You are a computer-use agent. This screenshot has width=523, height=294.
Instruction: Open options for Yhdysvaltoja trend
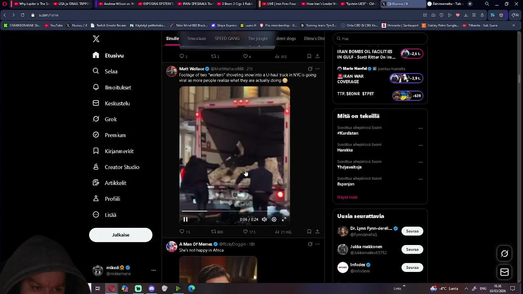click(x=420, y=162)
